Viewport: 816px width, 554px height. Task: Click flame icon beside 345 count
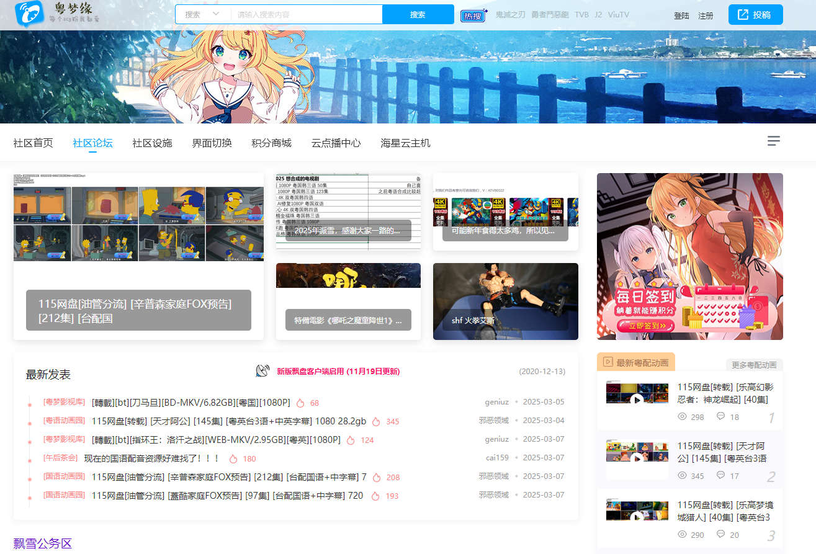click(x=376, y=421)
